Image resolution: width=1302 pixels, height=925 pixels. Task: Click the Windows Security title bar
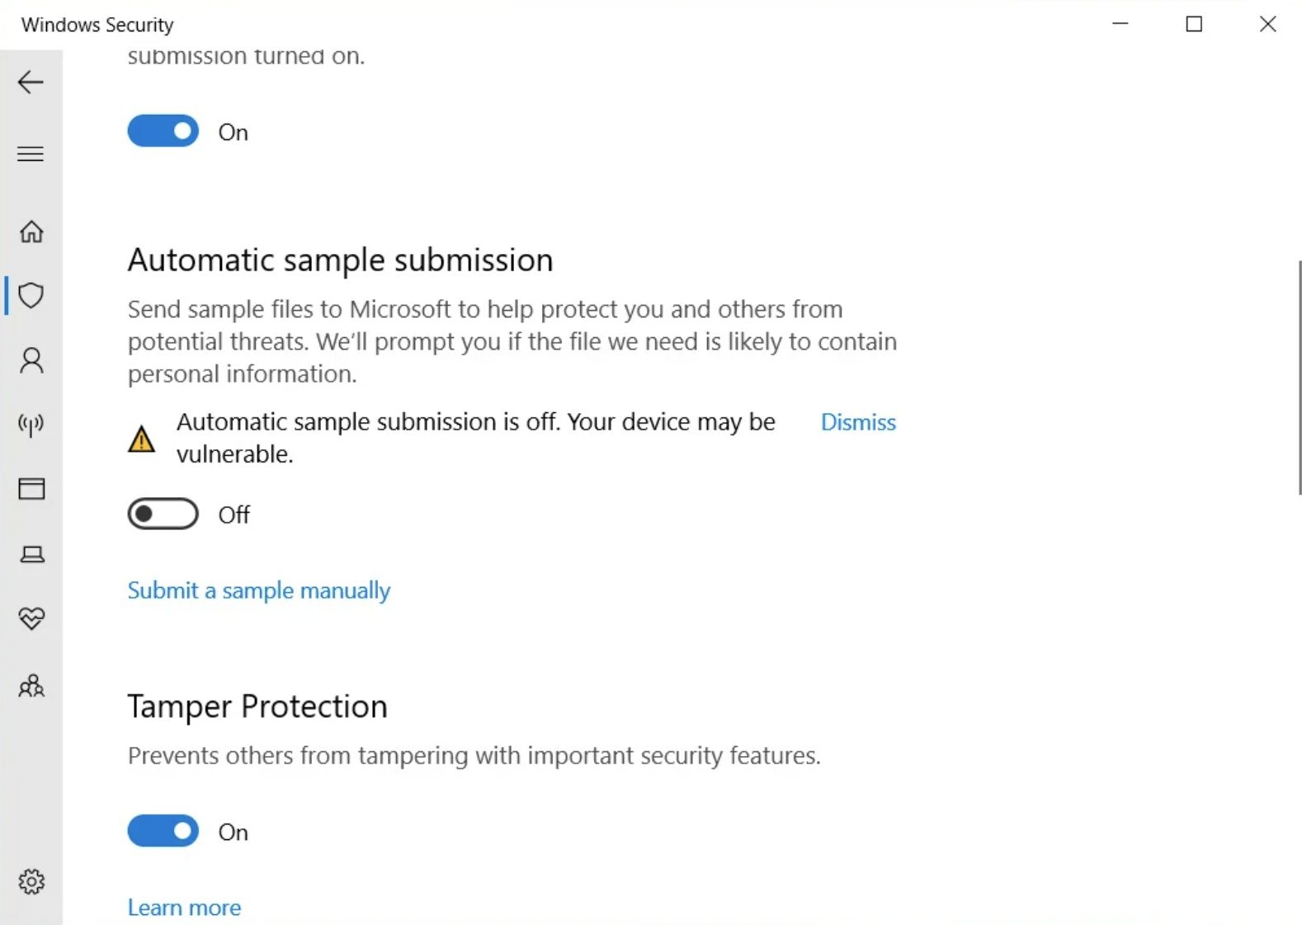pyautogui.click(x=96, y=24)
